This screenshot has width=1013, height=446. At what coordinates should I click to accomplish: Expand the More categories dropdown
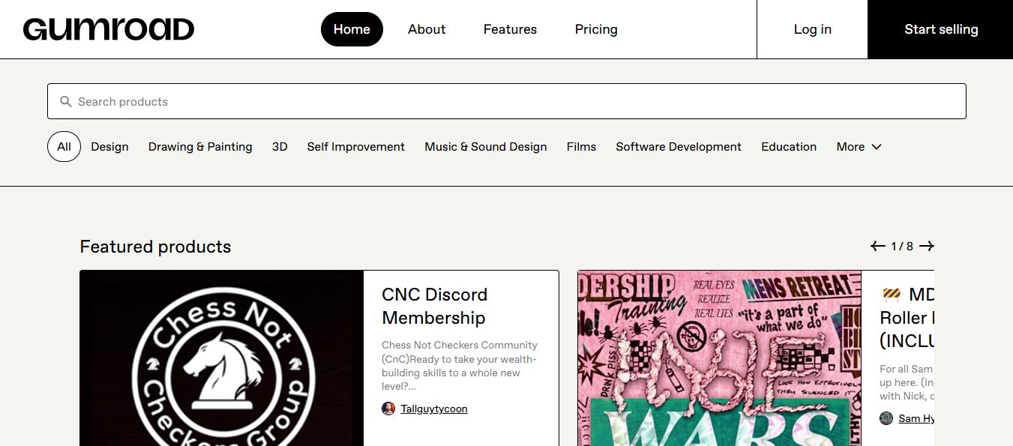[859, 147]
